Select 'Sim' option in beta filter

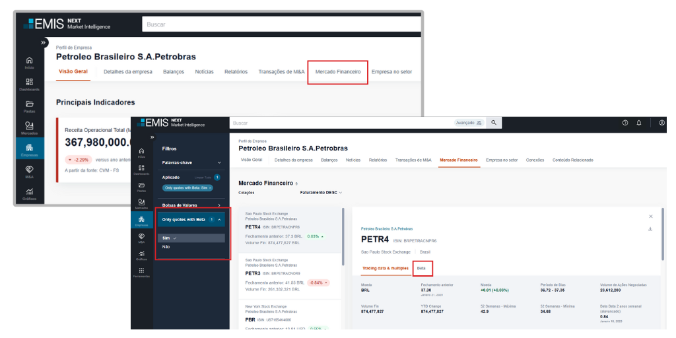[166, 238]
